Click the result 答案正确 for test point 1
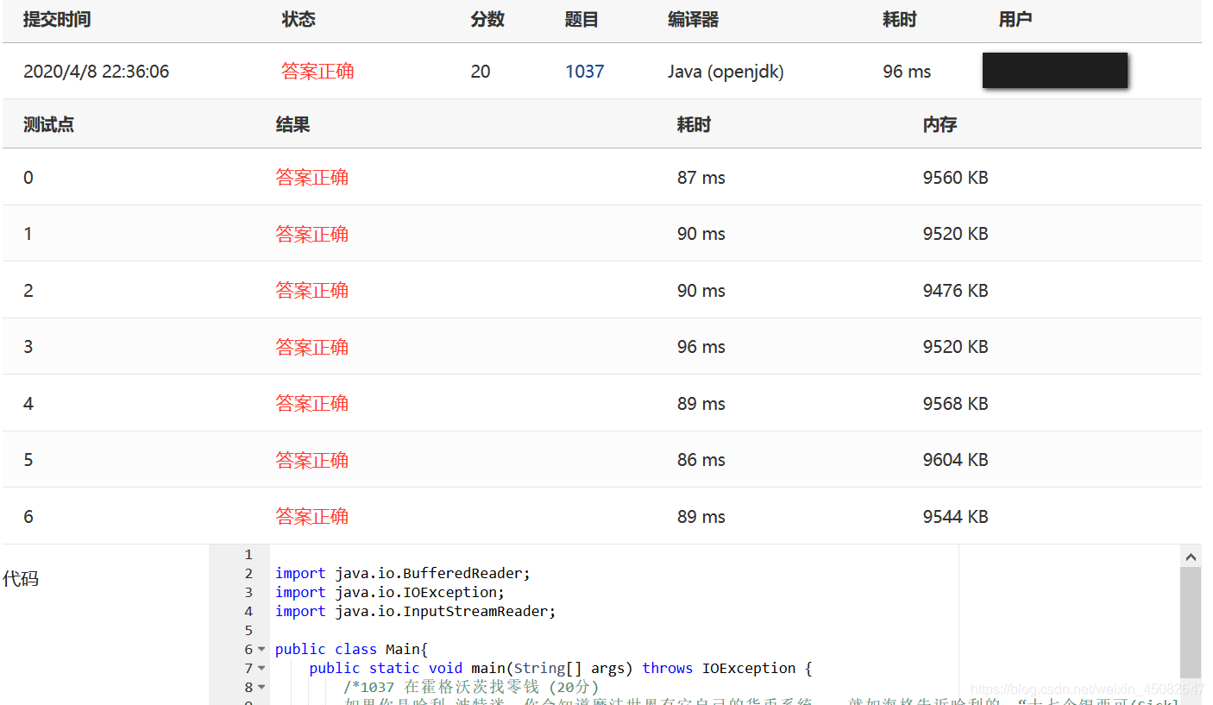This screenshot has height=705, width=1213. click(312, 234)
